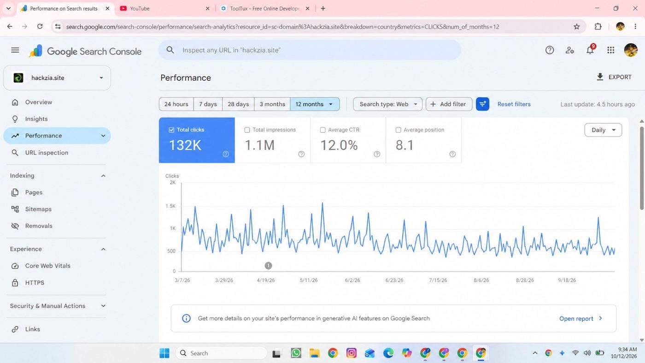Click help icon in Average CTR card
This screenshot has height=363, width=645.
click(x=377, y=154)
